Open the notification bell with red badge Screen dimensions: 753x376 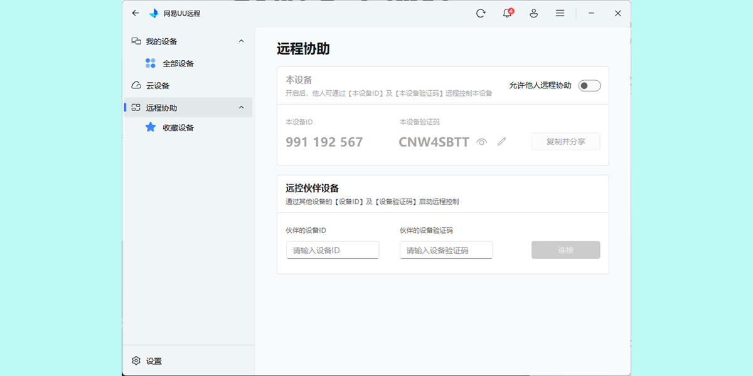tap(507, 13)
